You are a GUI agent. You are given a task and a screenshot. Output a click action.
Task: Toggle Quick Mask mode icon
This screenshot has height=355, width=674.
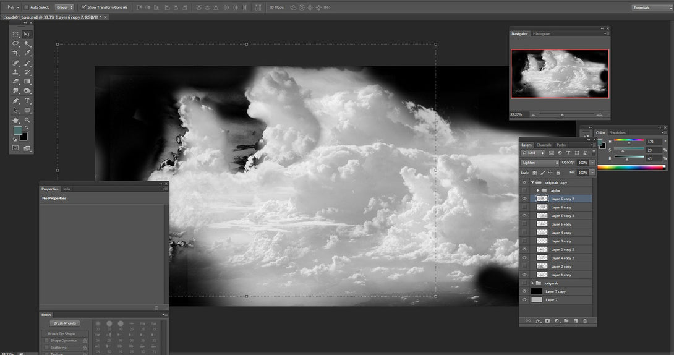tap(15, 148)
